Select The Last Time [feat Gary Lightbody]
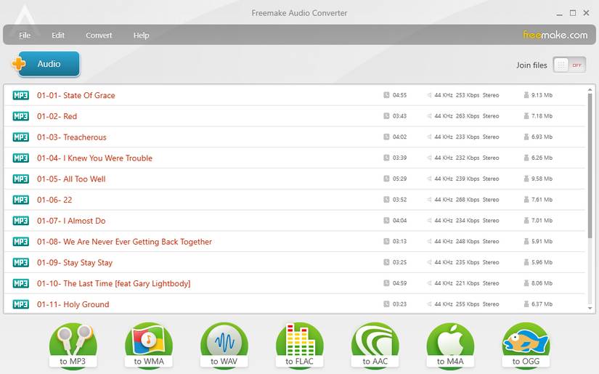Image resolution: width=599 pixels, height=374 pixels. pos(294,283)
